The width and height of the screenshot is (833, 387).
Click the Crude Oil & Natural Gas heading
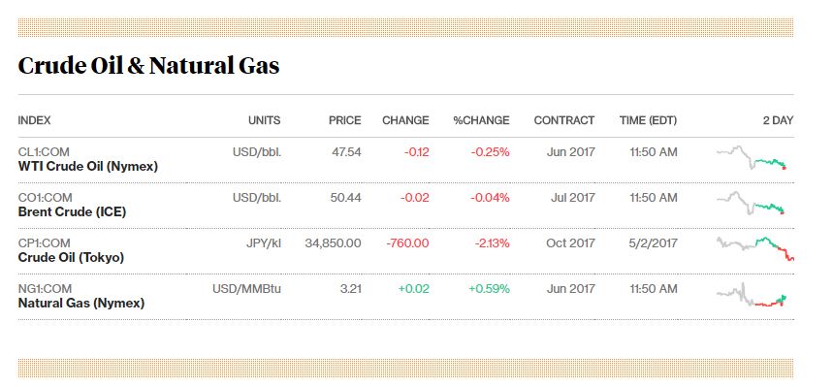pyautogui.click(x=148, y=66)
